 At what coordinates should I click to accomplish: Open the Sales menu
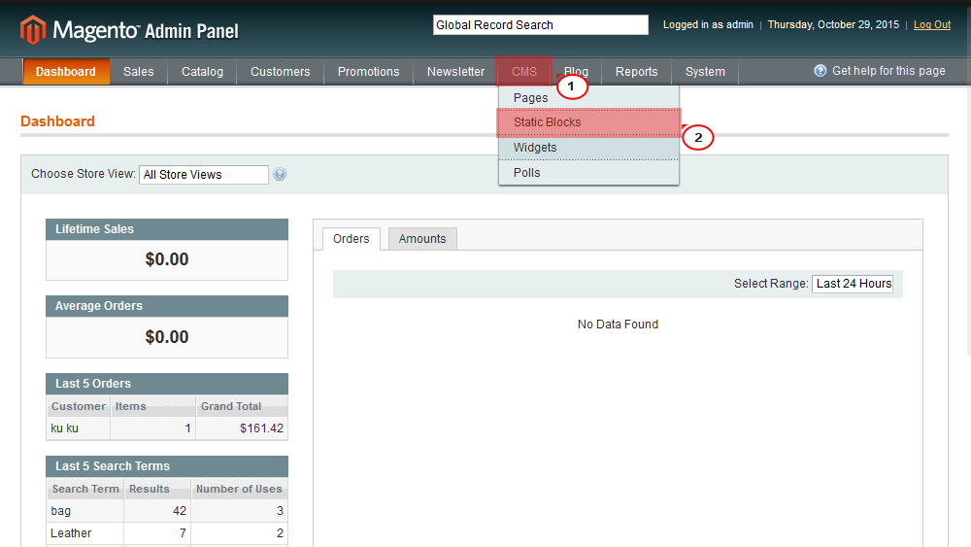coord(138,72)
